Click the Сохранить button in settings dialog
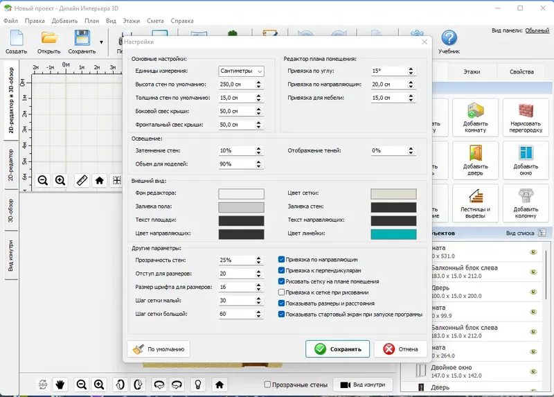The image size is (554, 397). [x=337, y=349]
